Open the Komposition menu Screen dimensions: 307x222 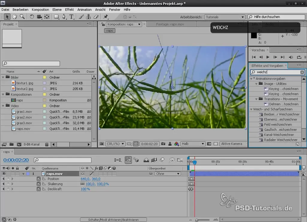[x=40, y=10]
